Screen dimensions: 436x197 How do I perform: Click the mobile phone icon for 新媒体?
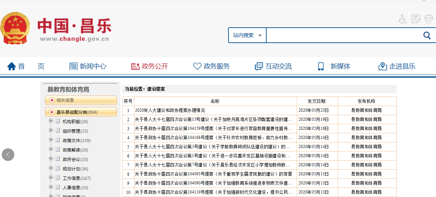321,66
